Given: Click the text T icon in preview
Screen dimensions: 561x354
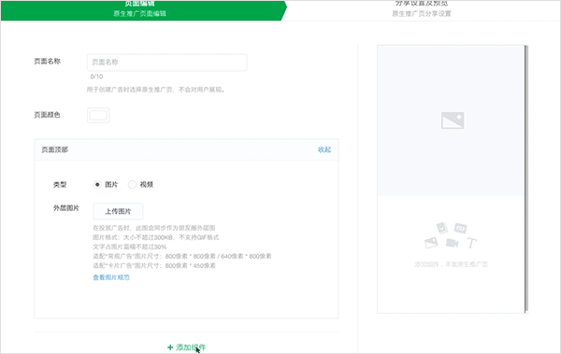Looking at the screenshot, I should click(472, 243).
